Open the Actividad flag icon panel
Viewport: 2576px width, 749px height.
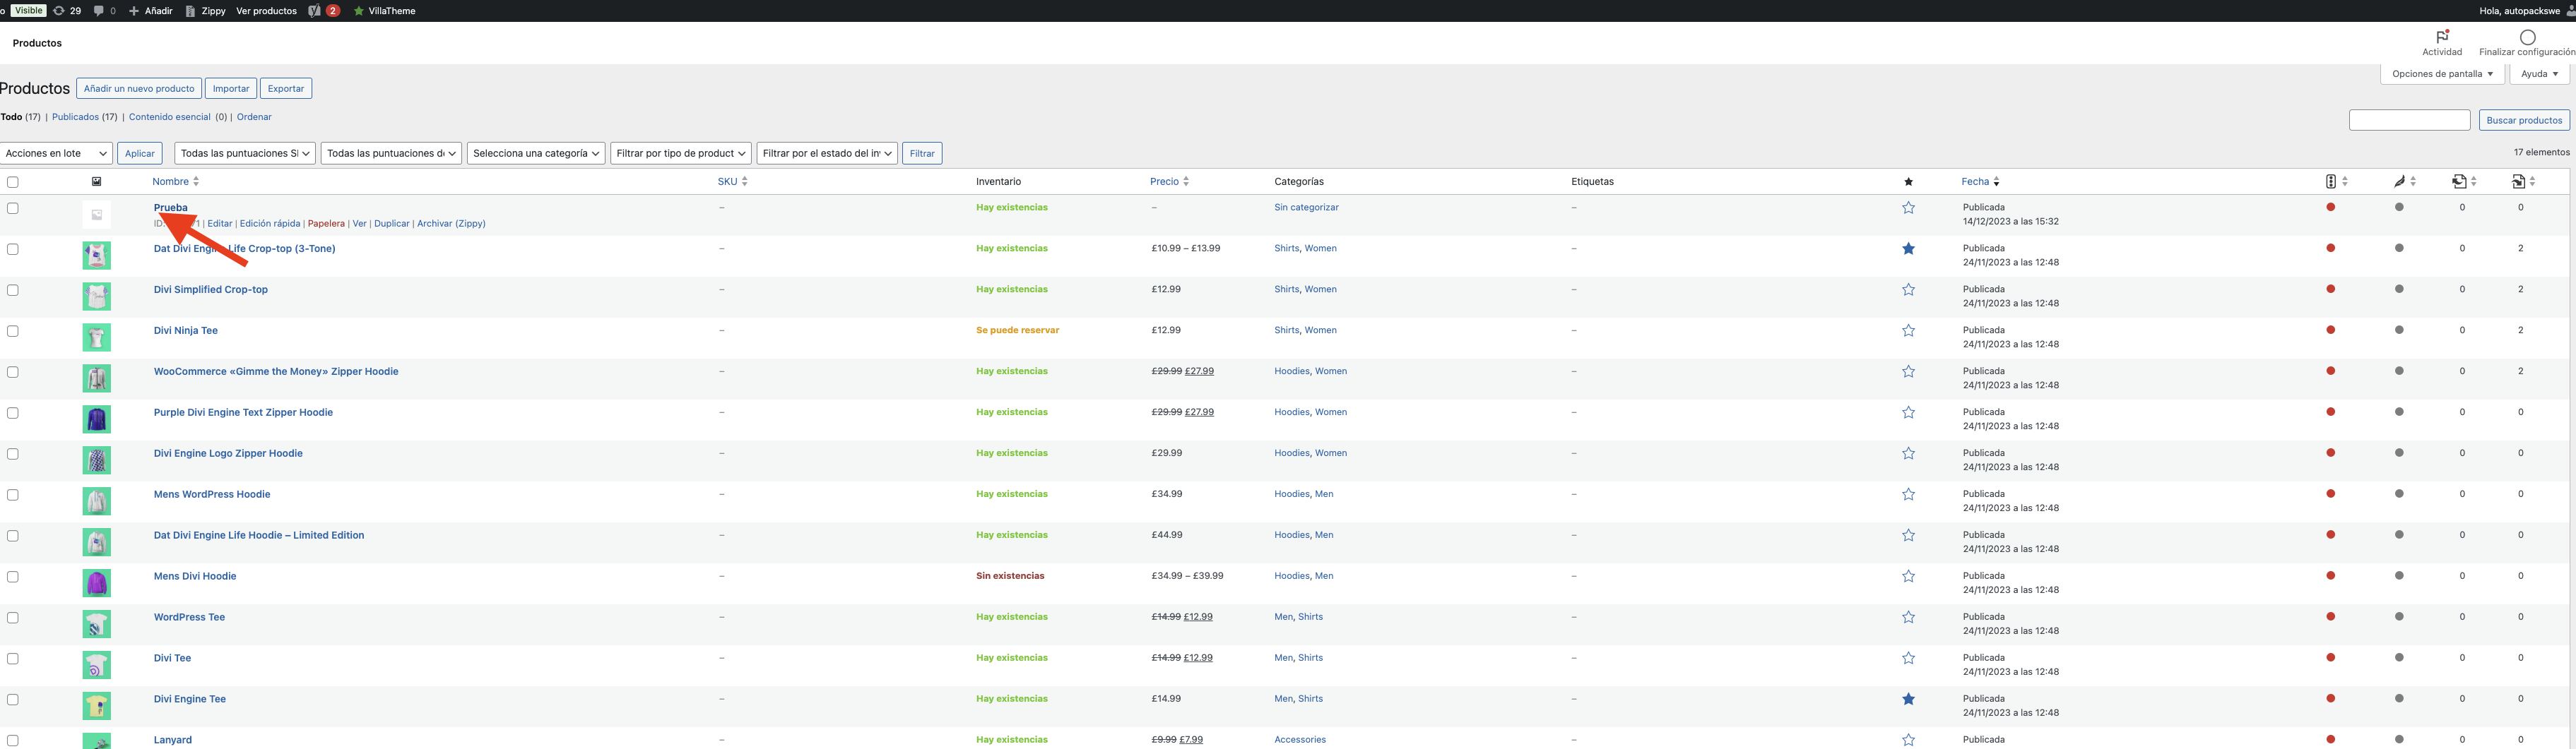(2442, 37)
